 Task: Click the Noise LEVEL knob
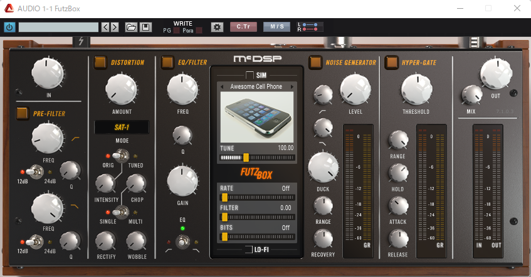coord(355,89)
